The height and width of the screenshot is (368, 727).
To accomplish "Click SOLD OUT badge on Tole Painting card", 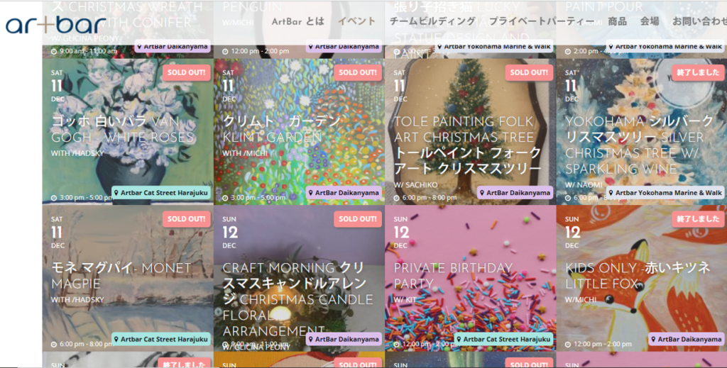I will [529, 72].
